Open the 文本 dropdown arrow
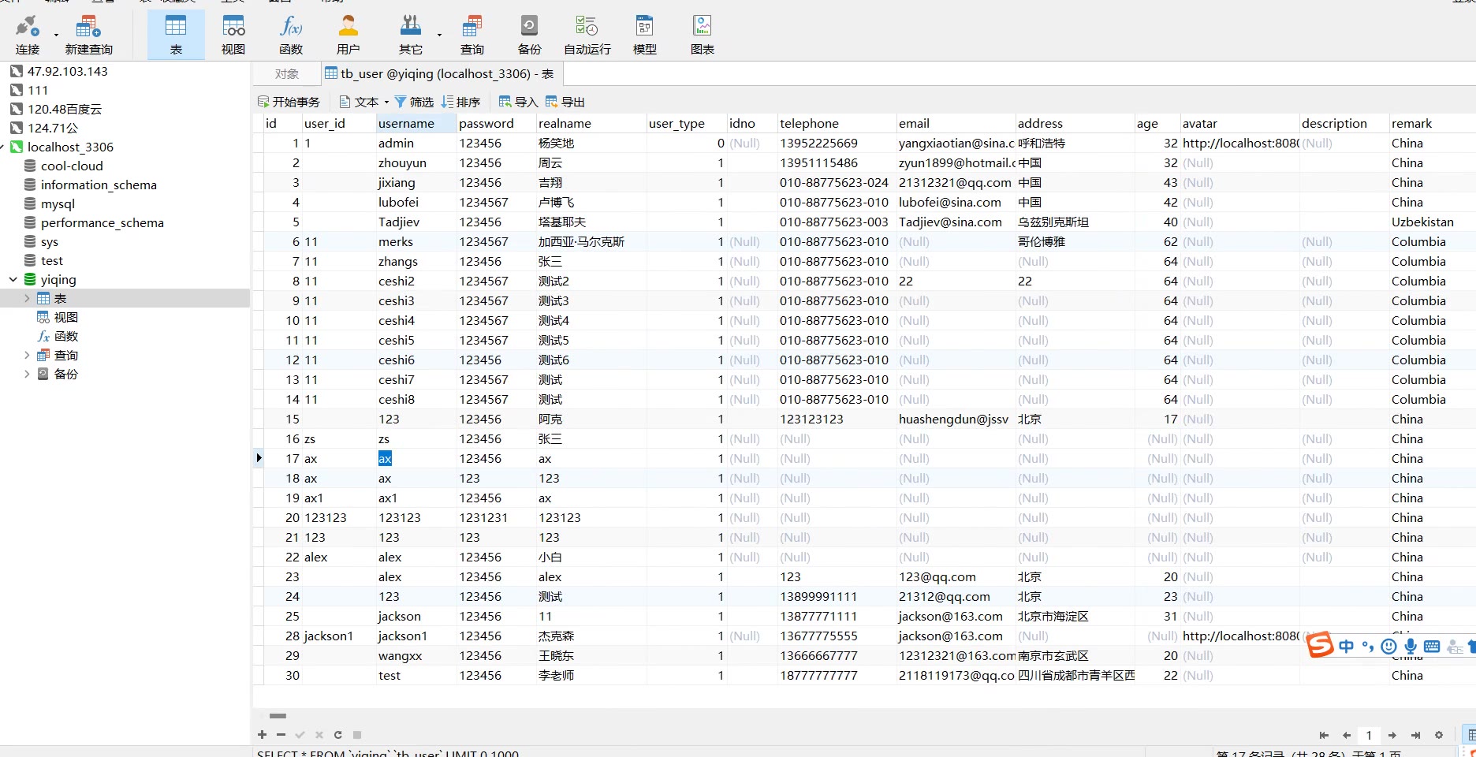 (x=386, y=102)
